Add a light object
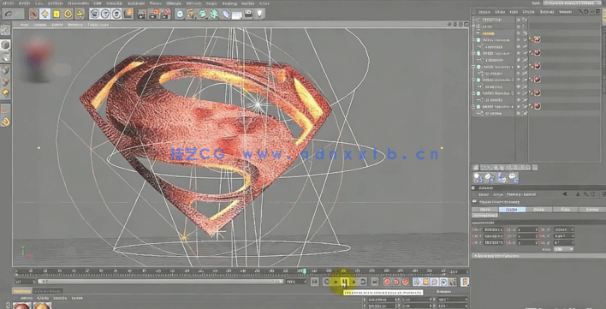This screenshot has height=309, width=606. pos(259,15)
